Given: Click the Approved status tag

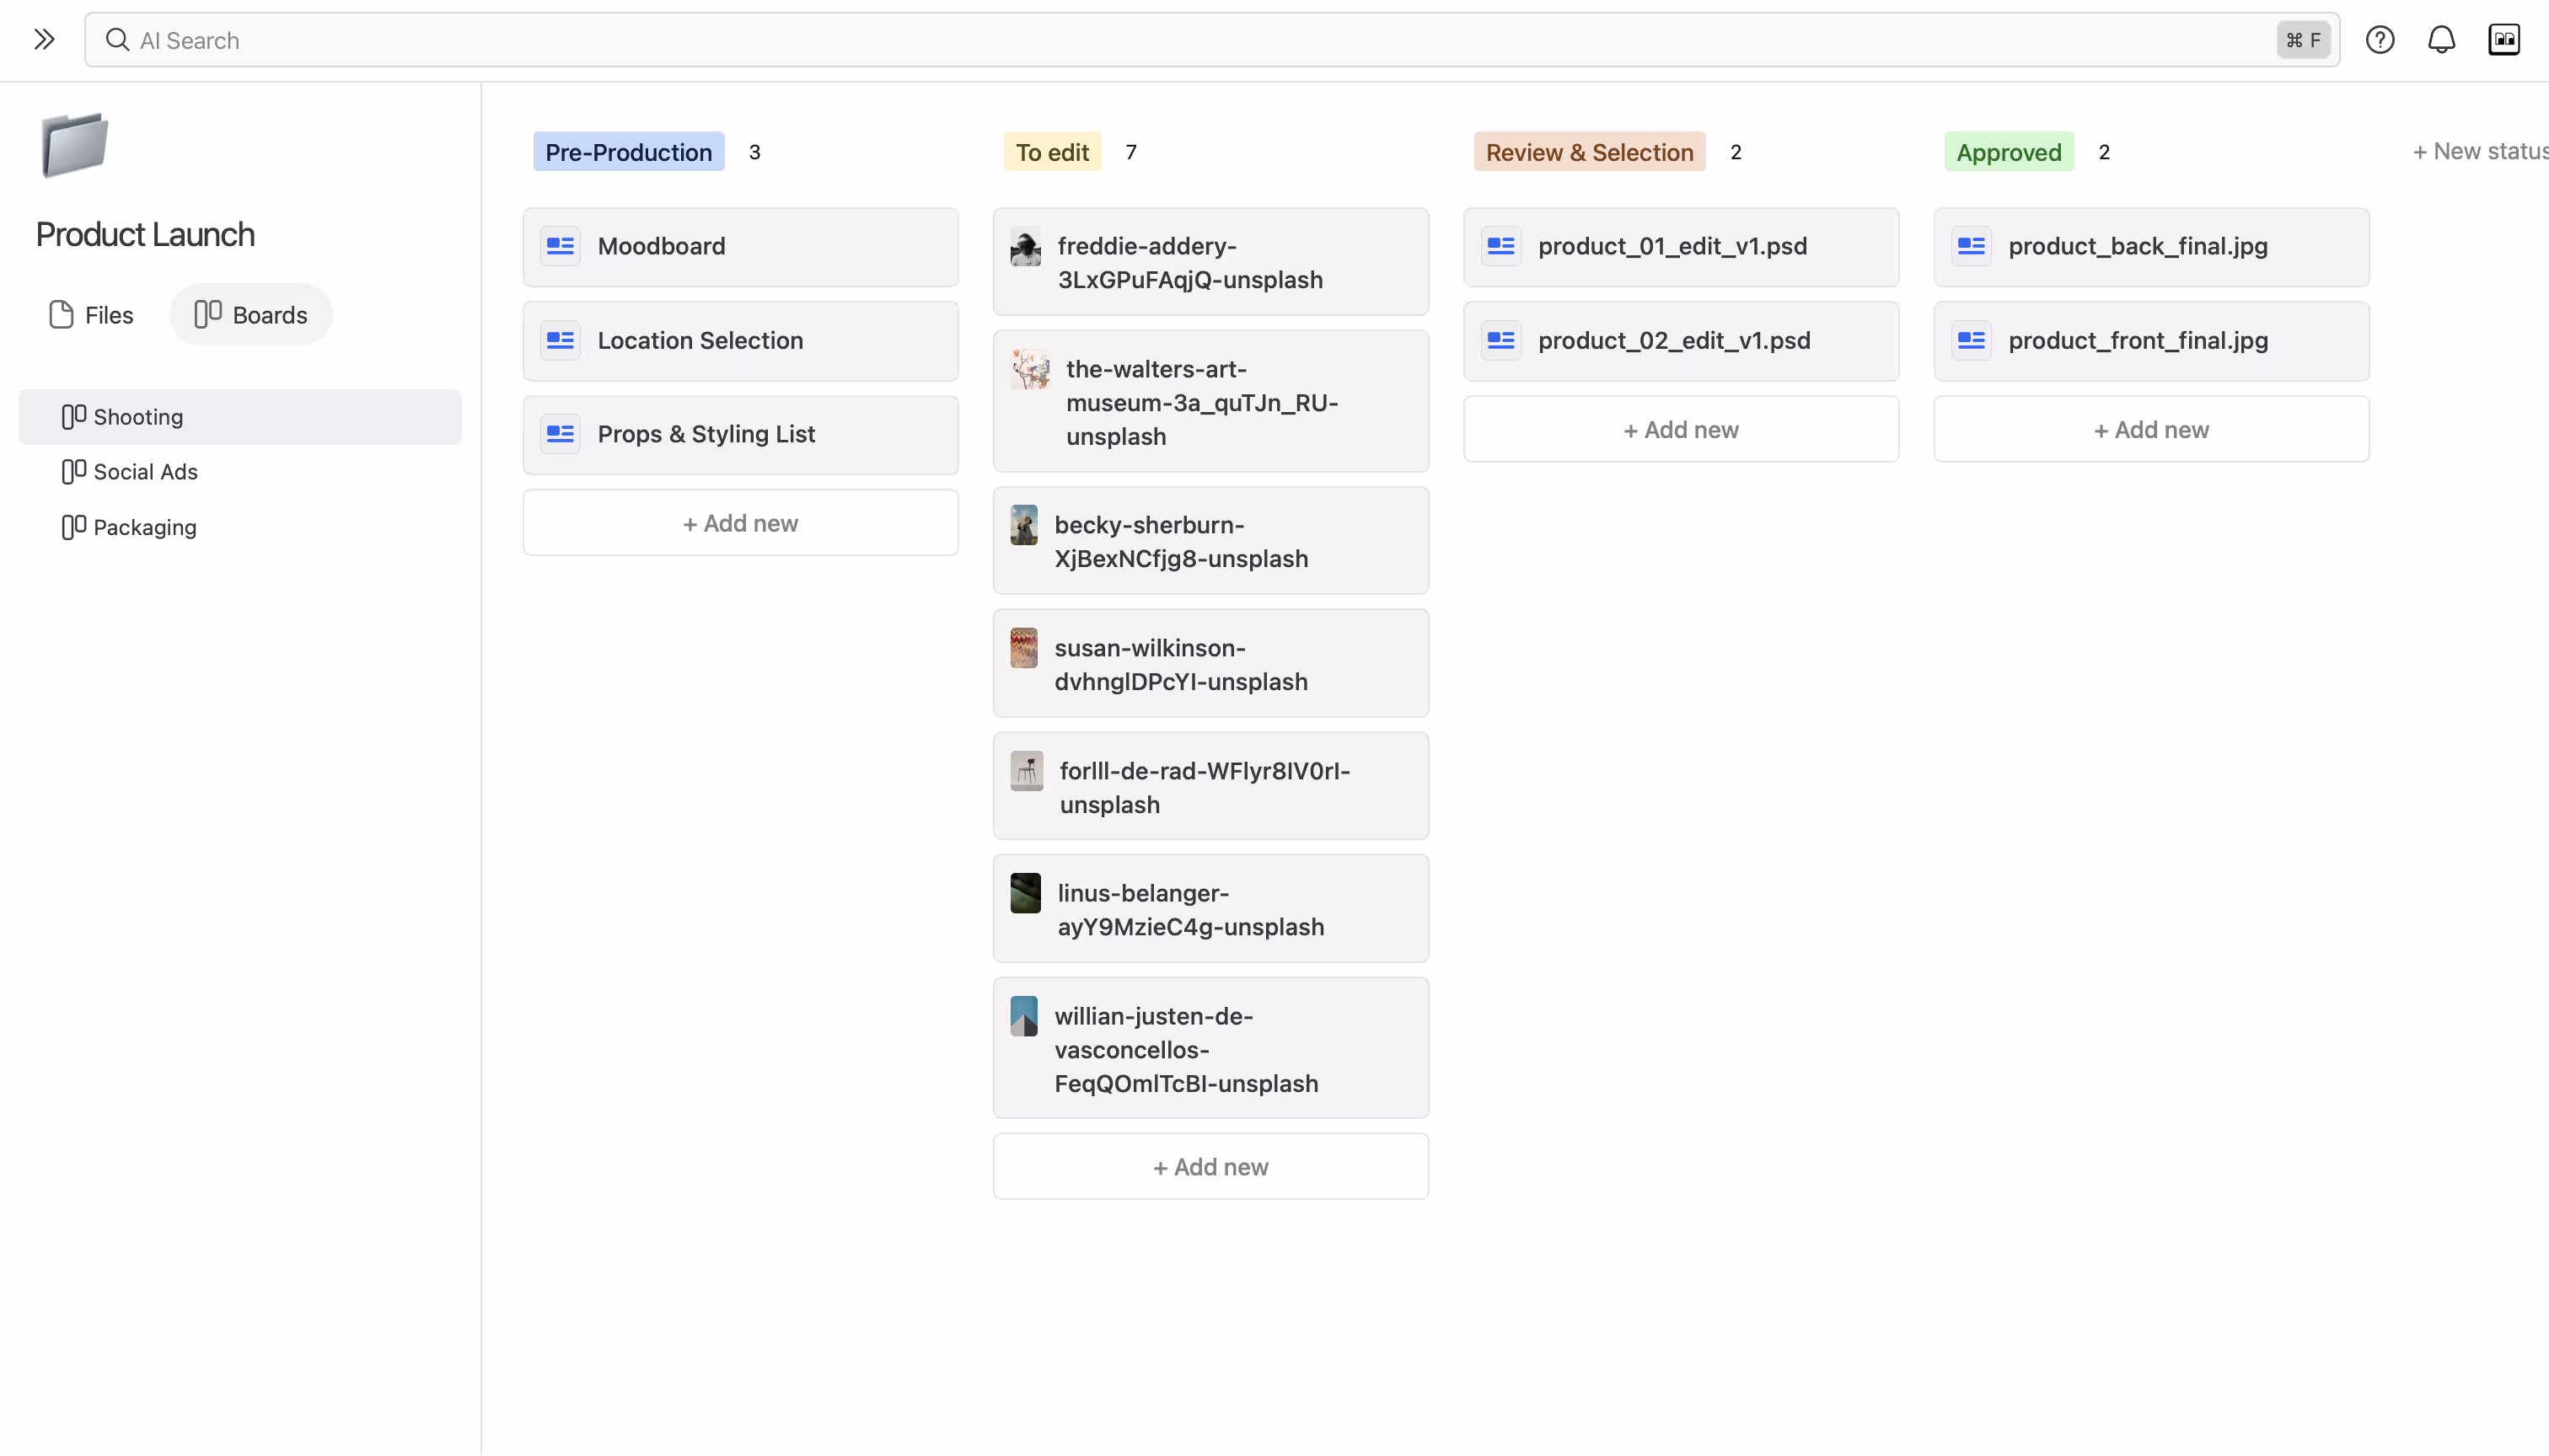Looking at the screenshot, I should tap(2008, 152).
